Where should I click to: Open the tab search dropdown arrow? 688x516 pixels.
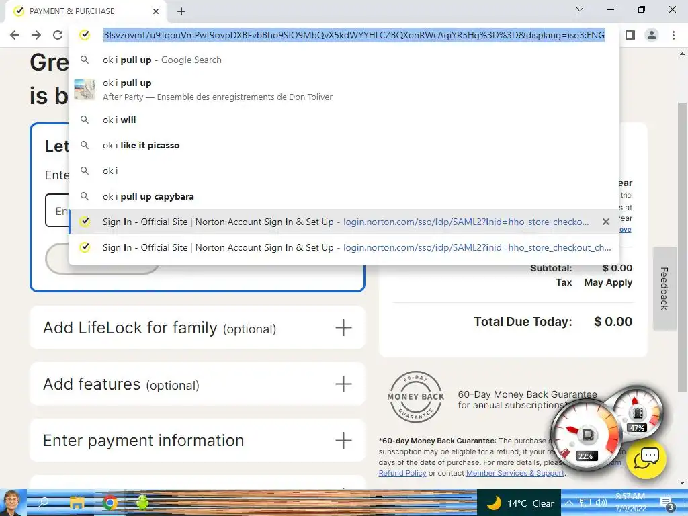point(580,9)
